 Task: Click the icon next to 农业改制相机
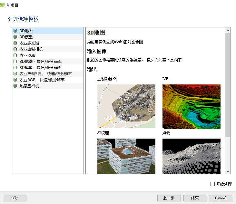point(15,49)
